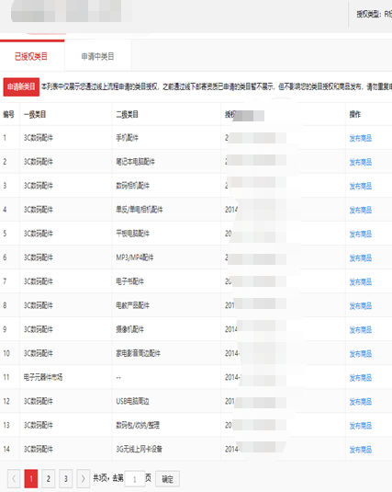Click the 二级类目 column header

[128, 115]
